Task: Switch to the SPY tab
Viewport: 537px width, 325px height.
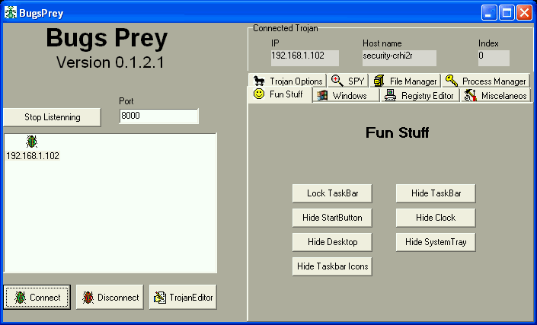Action: [x=349, y=81]
